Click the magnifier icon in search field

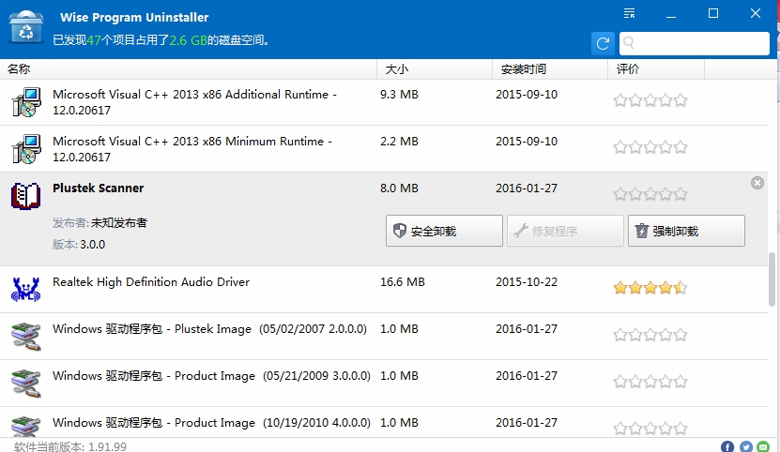click(628, 43)
